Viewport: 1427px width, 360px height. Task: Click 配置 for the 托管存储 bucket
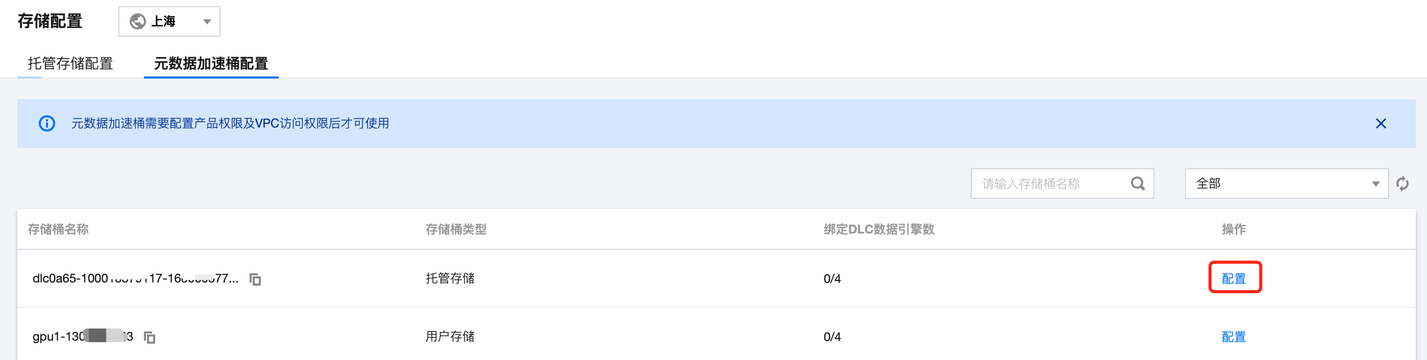click(1234, 278)
